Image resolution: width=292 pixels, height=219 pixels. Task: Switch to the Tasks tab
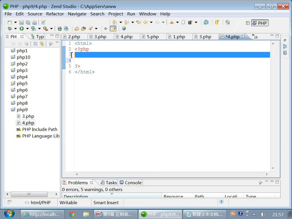click(x=109, y=183)
